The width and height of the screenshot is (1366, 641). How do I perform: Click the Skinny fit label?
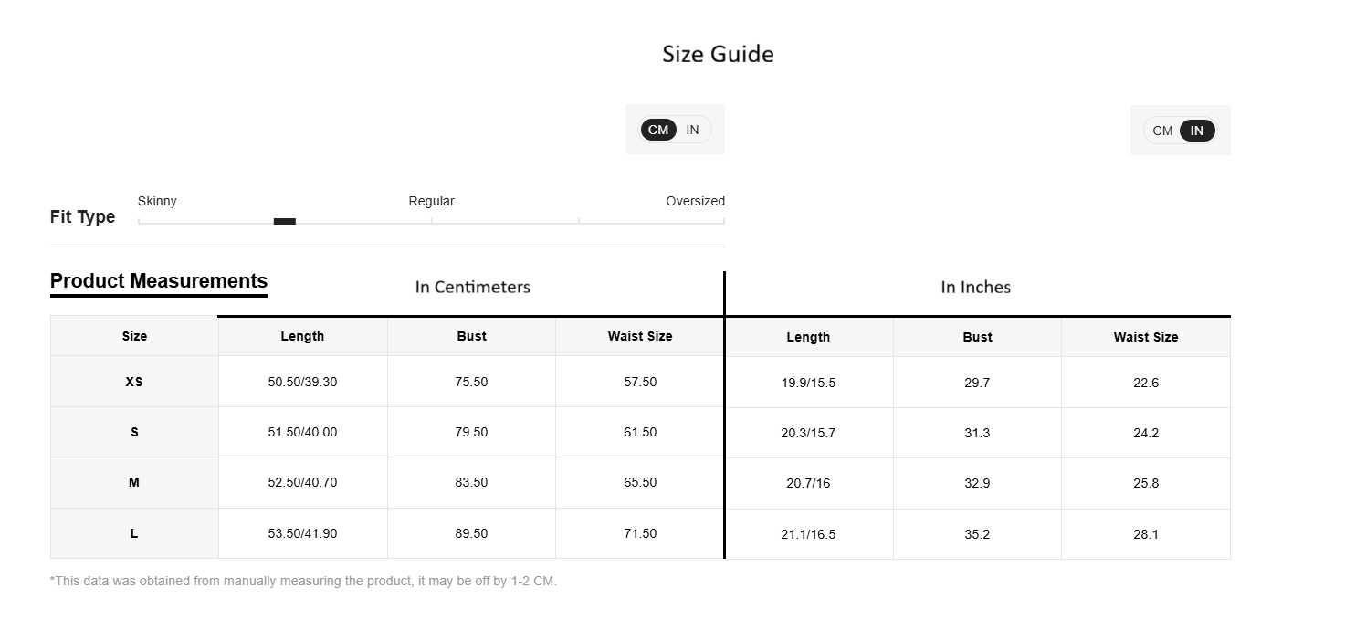[x=157, y=201]
